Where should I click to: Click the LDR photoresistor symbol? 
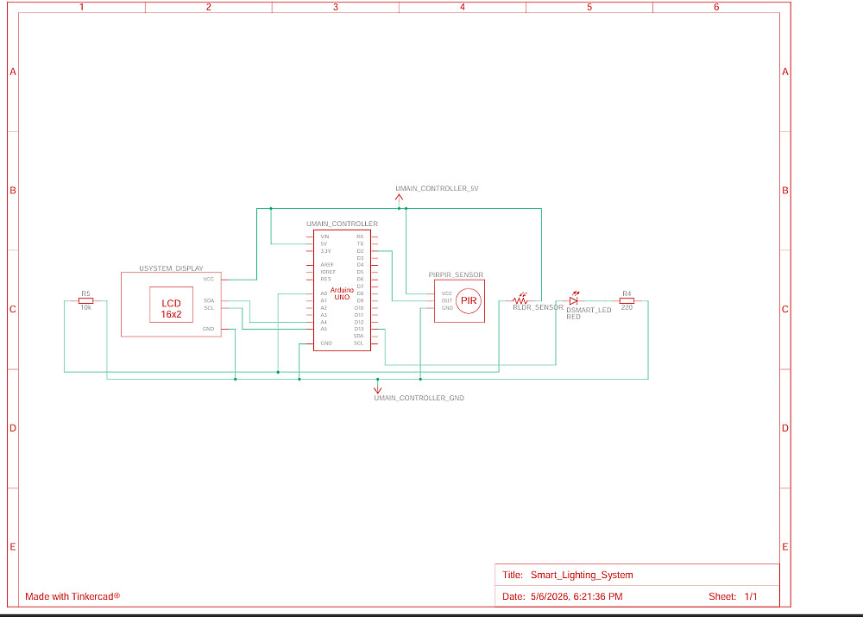click(520, 299)
